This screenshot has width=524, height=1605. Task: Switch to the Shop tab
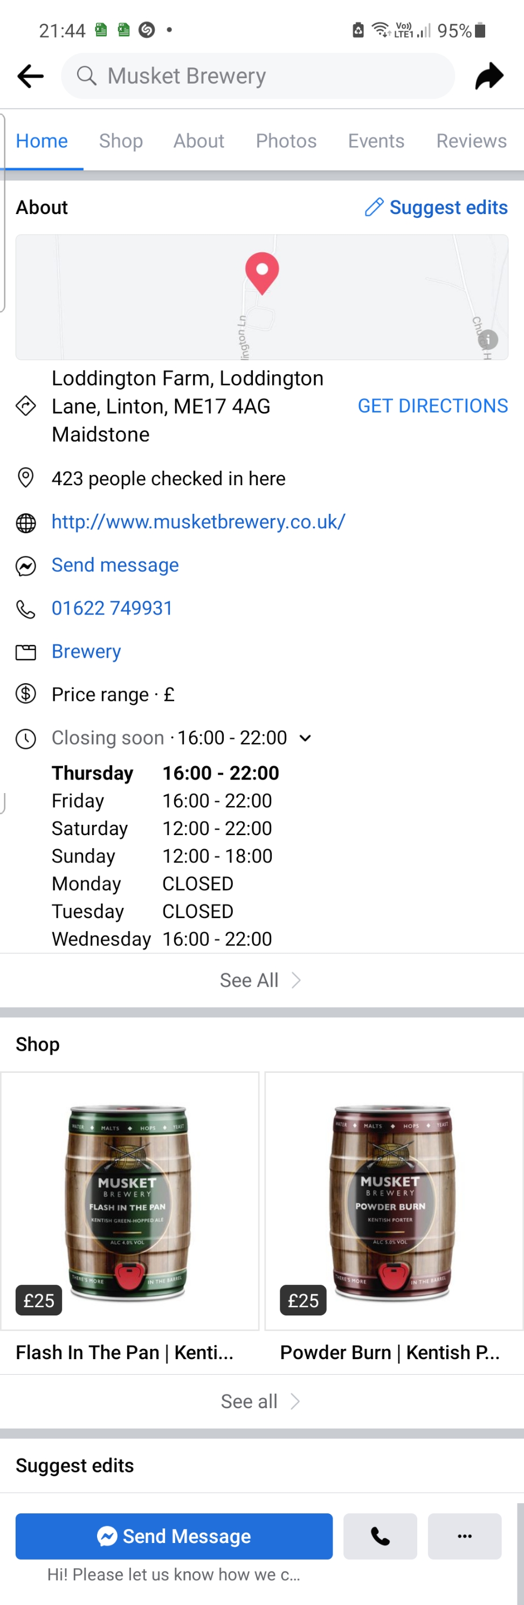point(121,141)
